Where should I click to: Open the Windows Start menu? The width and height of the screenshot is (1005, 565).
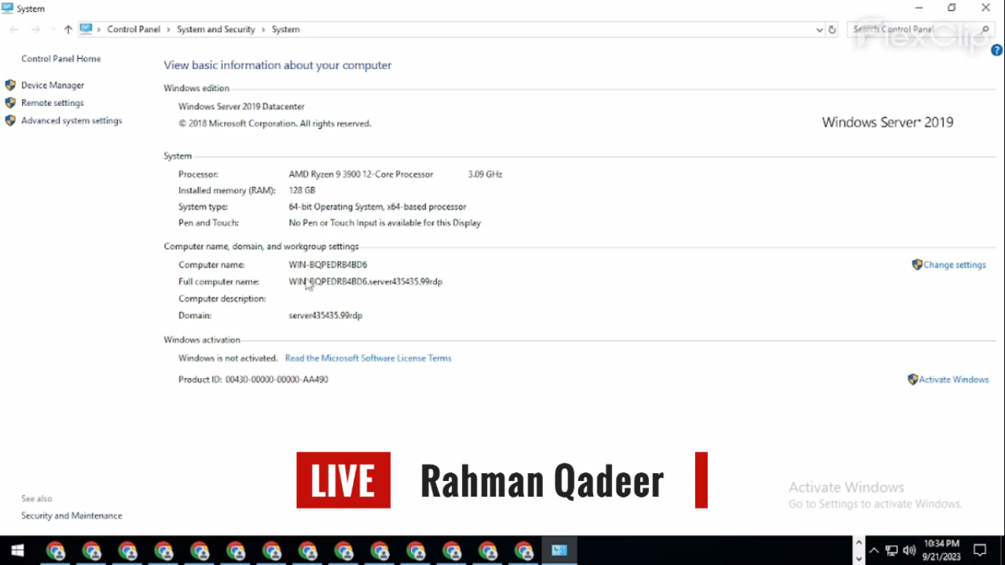(18, 550)
